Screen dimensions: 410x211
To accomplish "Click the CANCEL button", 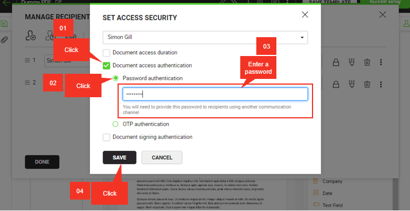I will click(162, 157).
